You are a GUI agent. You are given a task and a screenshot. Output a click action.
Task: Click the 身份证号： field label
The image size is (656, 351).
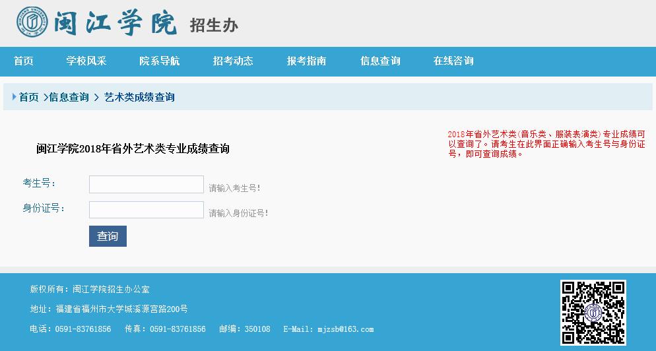pyautogui.click(x=44, y=208)
